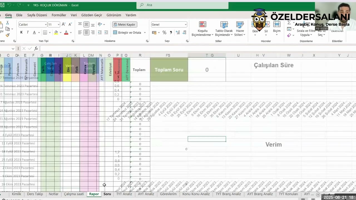Click the Clear eraser icon
The width and height of the screenshot is (356, 200).
click(289, 35)
